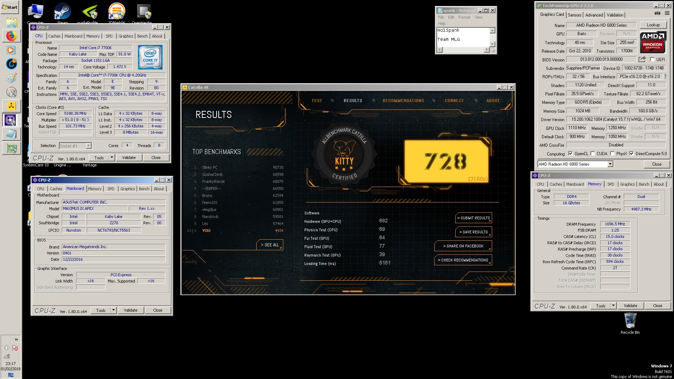674x379 pixels.
Task: Open Tools dropdown arrow in Memory CPU-Z
Action: [613, 306]
